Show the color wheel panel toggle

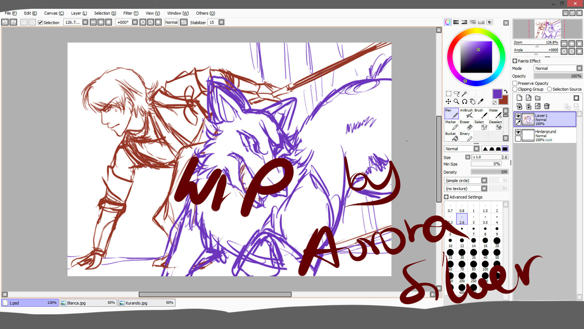(447, 22)
